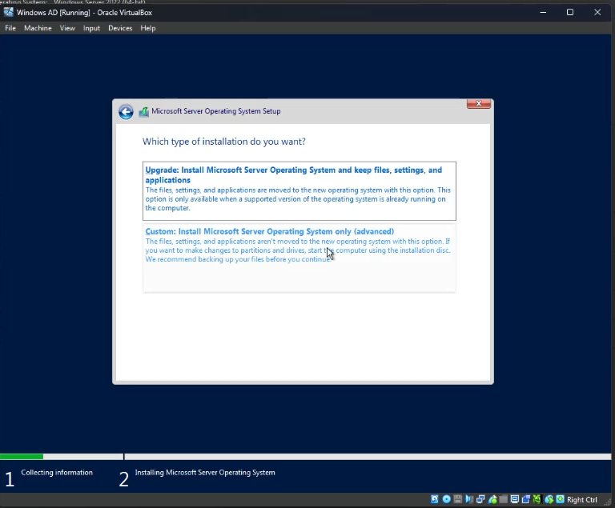Image resolution: width=615 pixels, height=508 pixels.
Task: Click the Installing step progress bar
Action: point(368,457)
